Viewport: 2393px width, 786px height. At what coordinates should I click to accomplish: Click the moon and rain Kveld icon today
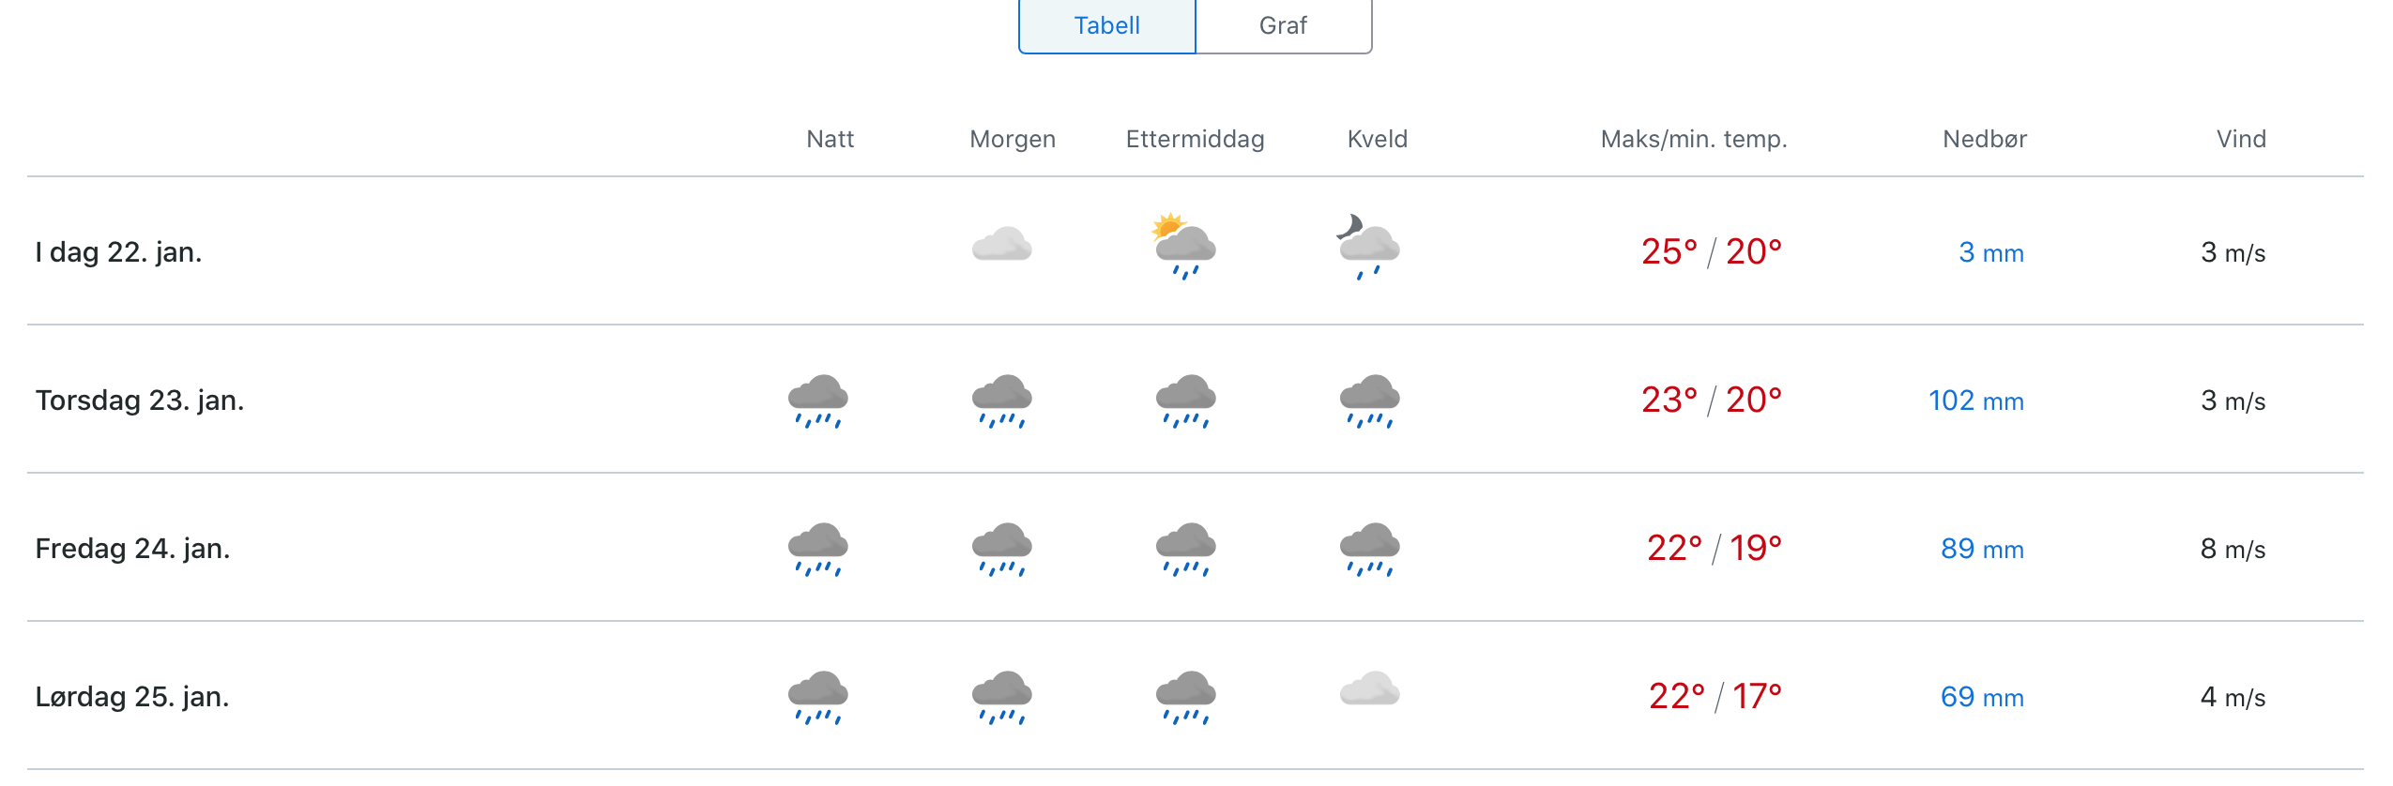(x=1368, y=247)
